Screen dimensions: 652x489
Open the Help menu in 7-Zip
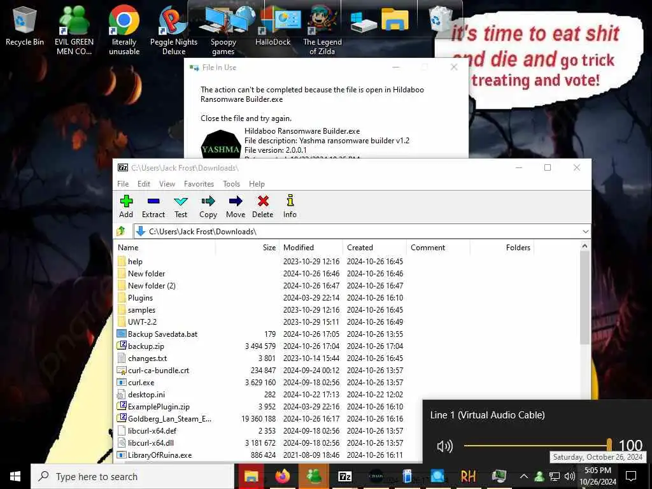click(257, 184)
